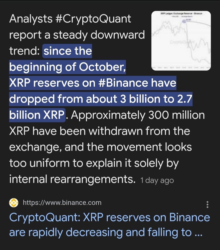
Task: Open the https://www.binance.com source URL
Action: click(x=62, y=203)
